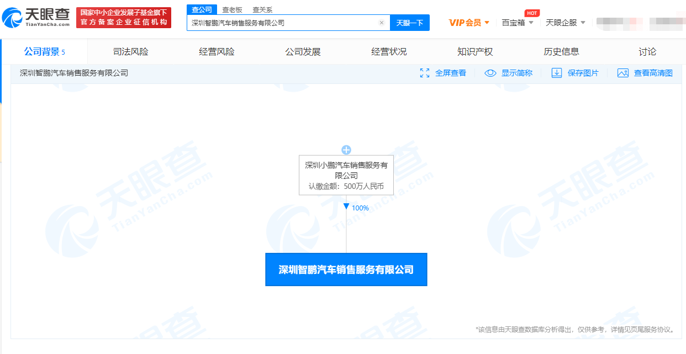Open the 百宝箱 dropdown
Viewport: 686px width, 354px height.
[x=517, y=22]
